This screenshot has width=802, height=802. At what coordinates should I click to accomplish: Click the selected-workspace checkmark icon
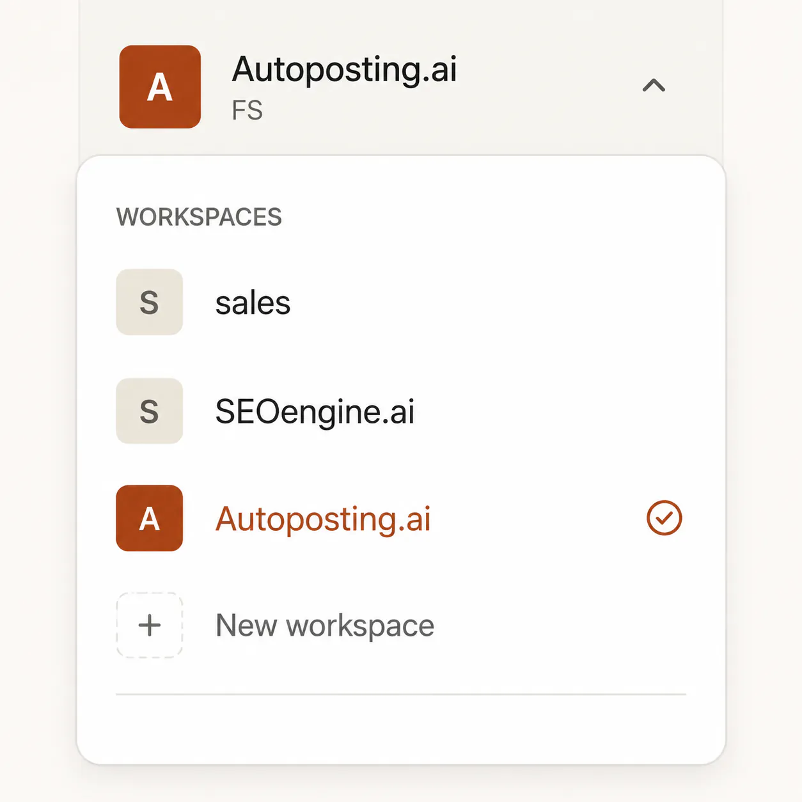(x=664, y=518)
